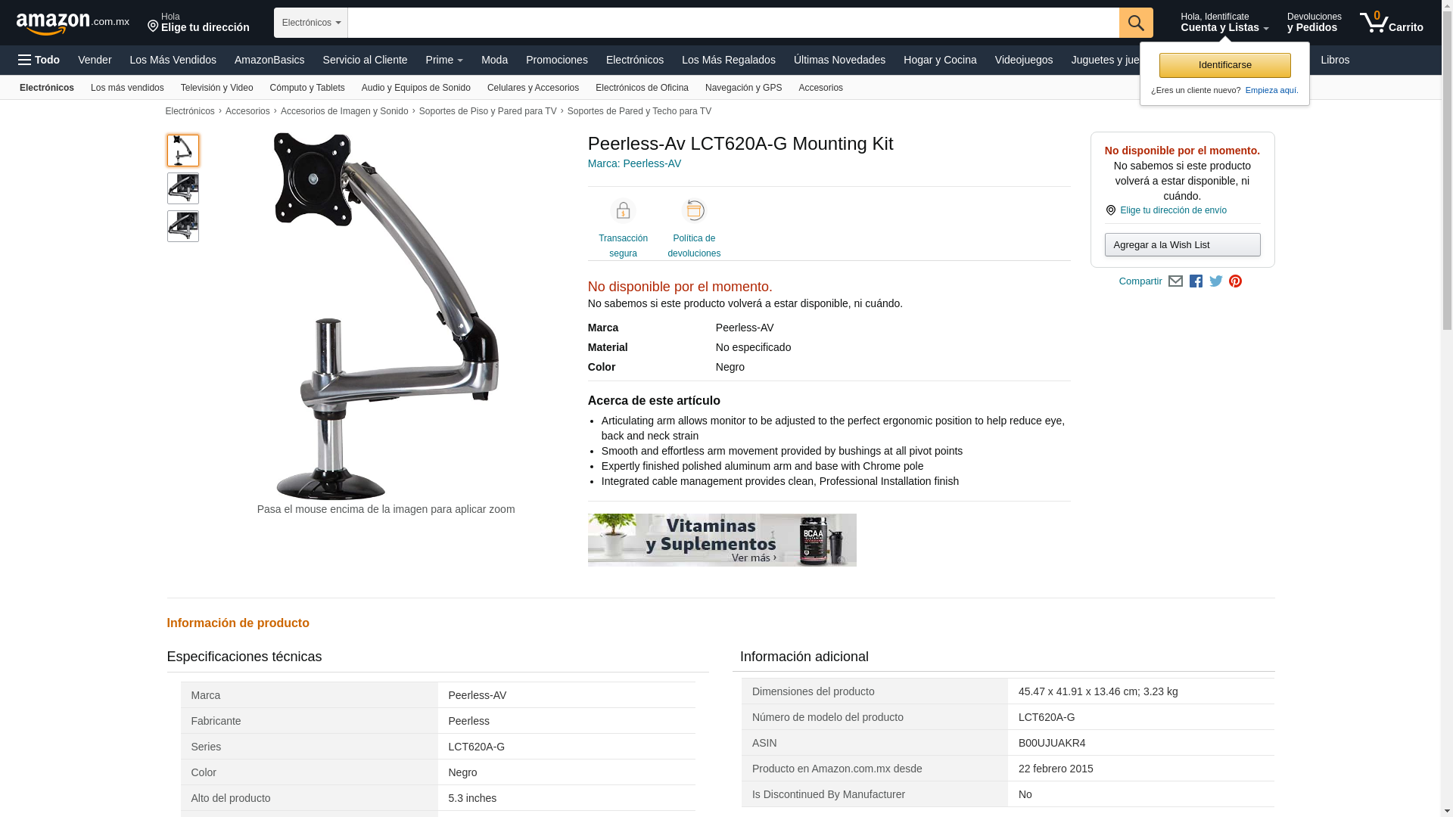
Task: Share product on Twitter icon
Action: (x=1216, y=281)
